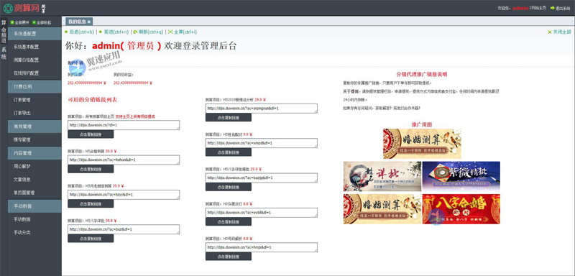Collapse the 系统基配置 section header

[34, 34]
